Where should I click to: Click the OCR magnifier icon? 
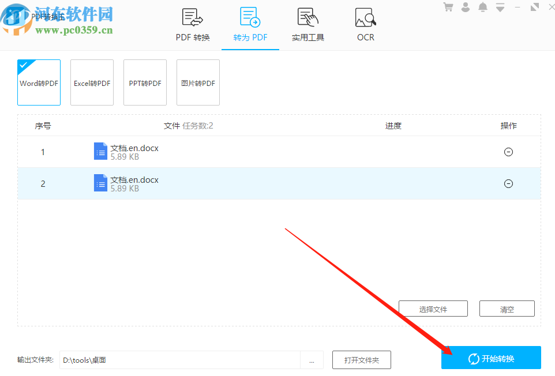pyautogui.click(x=365, y=18)
